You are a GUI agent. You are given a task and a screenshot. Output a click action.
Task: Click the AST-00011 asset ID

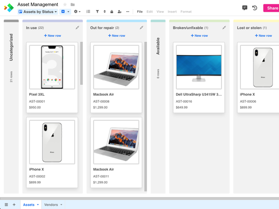coord(101,176)
